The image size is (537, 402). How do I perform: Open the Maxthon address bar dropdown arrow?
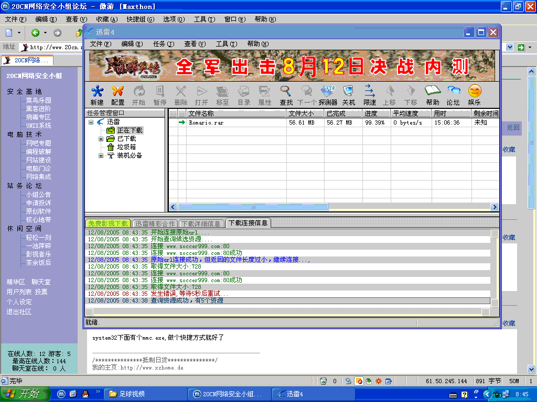(510, 47)
